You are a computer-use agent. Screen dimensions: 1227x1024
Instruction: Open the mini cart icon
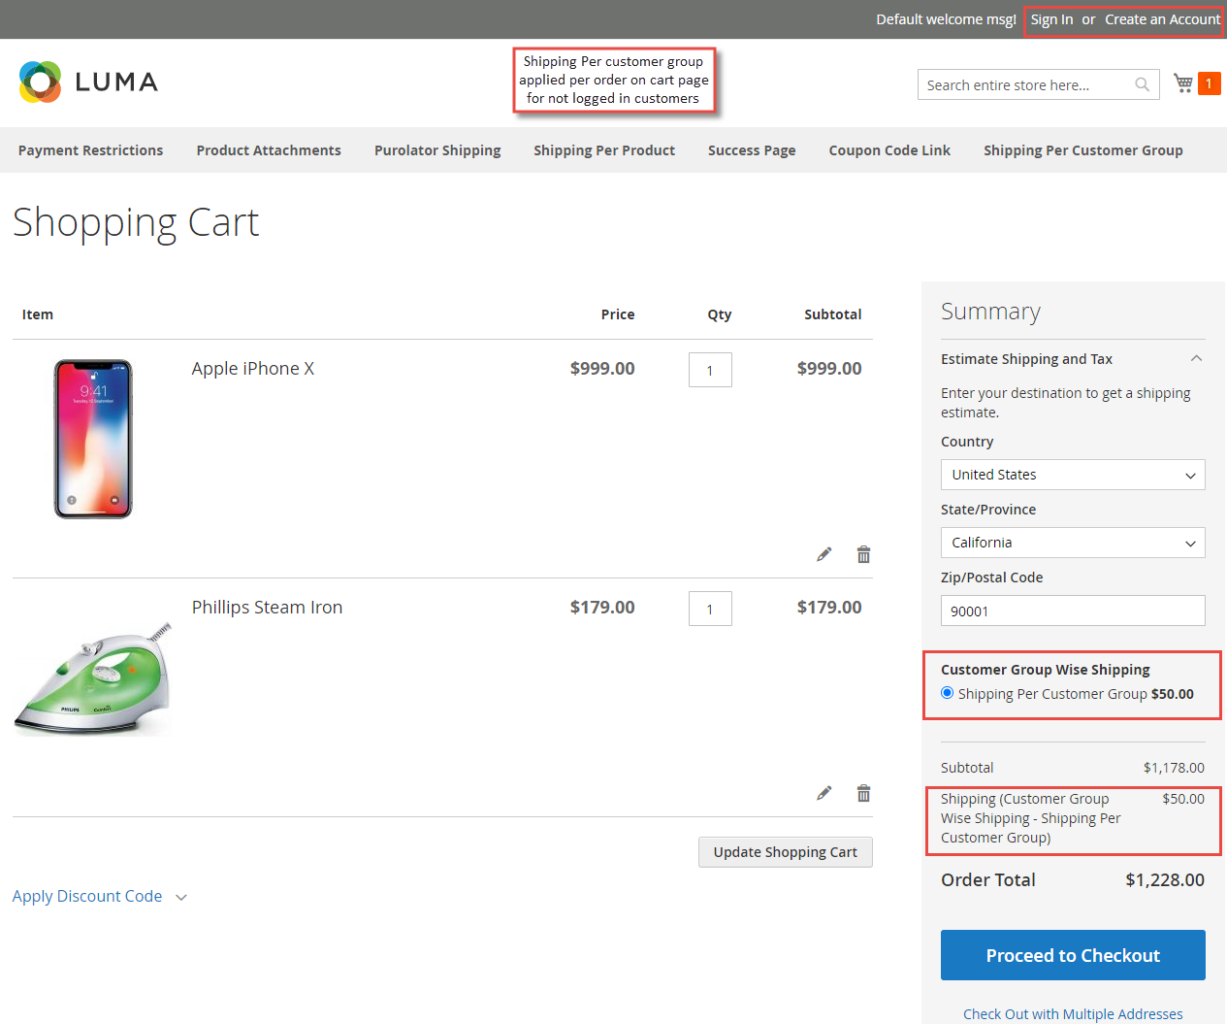(x=1183, y=83)
